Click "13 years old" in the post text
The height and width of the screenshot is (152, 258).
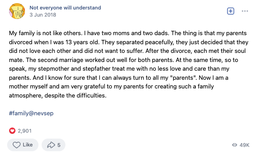(82, 42)
